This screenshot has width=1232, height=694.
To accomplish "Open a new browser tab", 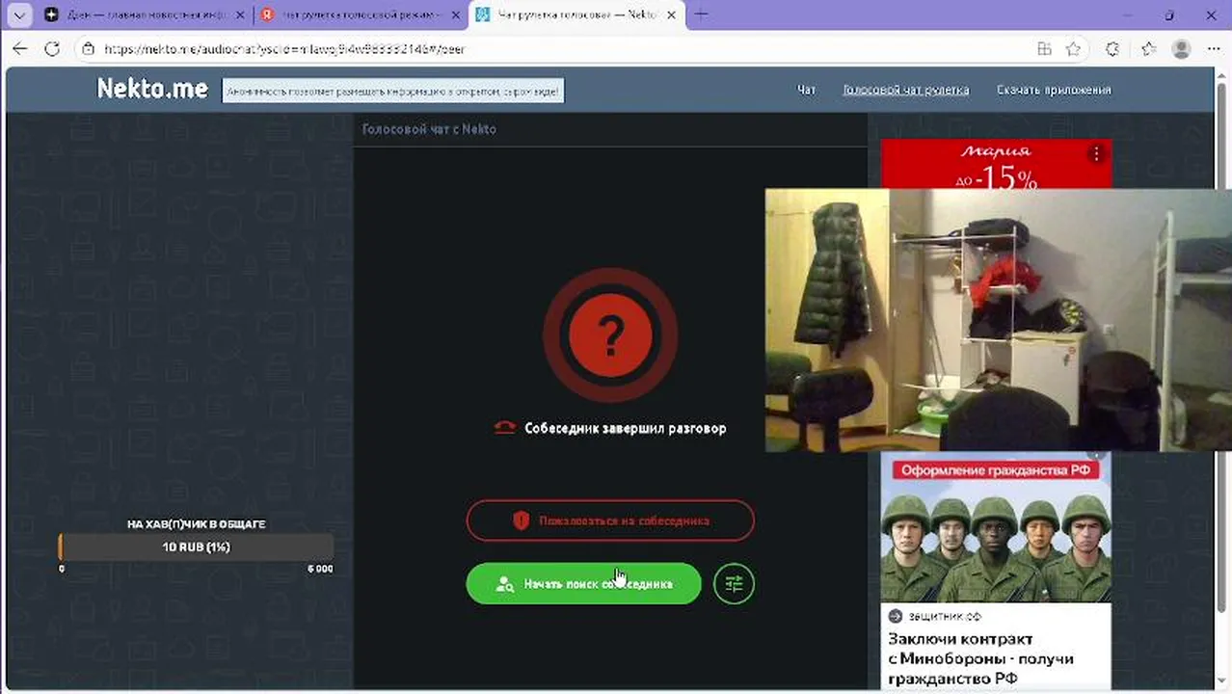I will tap(701, 14).
